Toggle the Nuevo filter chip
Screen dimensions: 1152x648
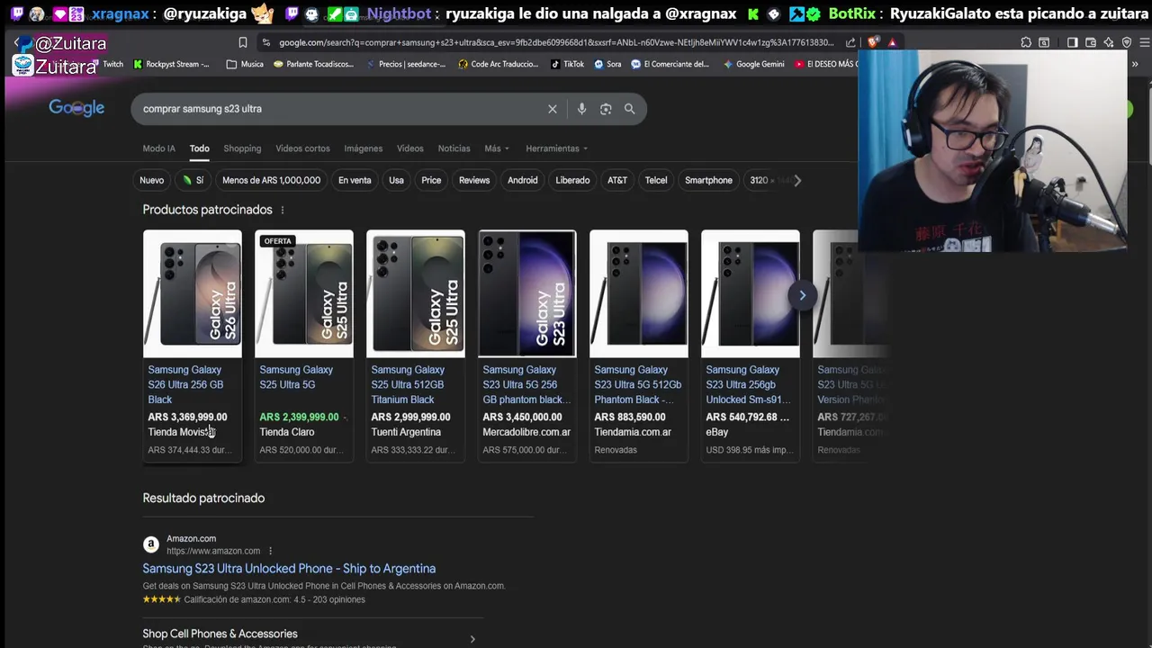click(x=151, y=180)
